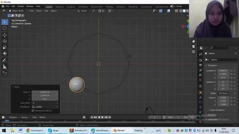Open Global transform orientation dropdown
Screen dimensions: 239x134
[x=84, y=11]
